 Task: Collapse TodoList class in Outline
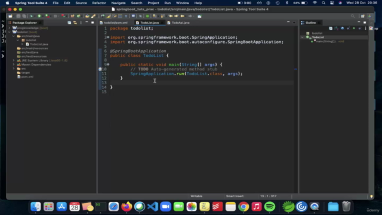coord(303,37)
